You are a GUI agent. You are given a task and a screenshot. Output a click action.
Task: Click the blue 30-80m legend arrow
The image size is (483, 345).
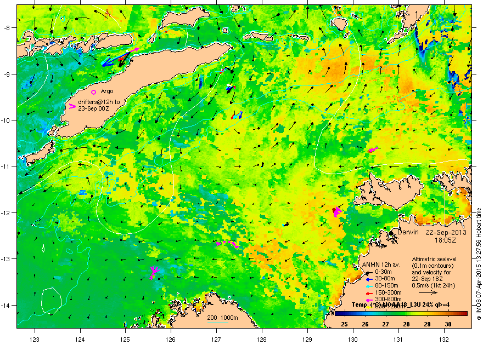click(x=369, y=279)
